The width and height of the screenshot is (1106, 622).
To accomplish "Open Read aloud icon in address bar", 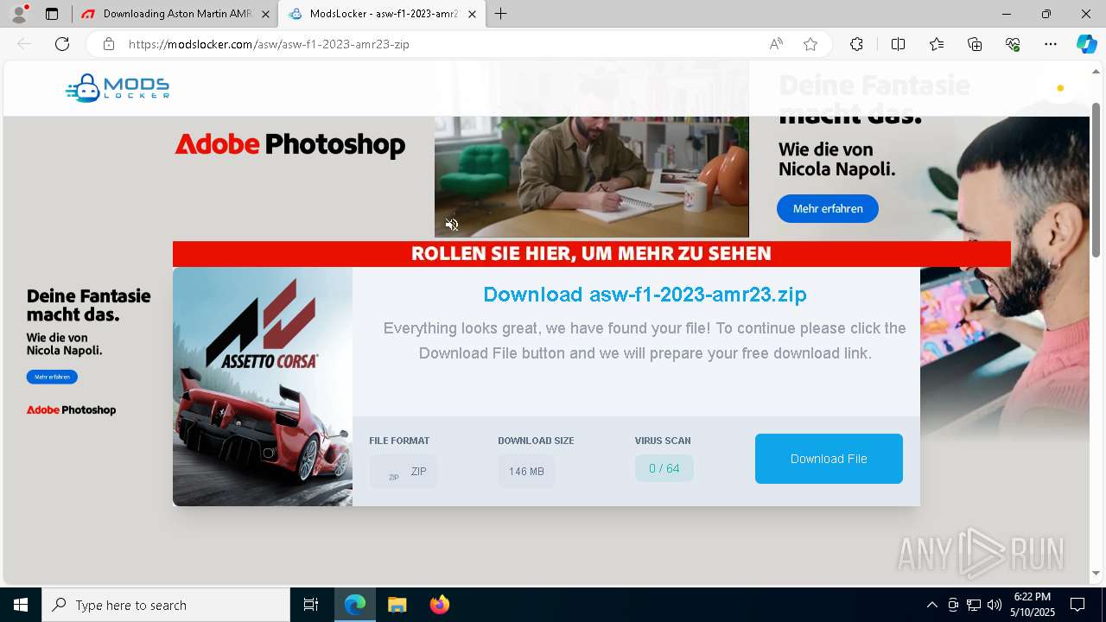I will click(x=776, y=44).
